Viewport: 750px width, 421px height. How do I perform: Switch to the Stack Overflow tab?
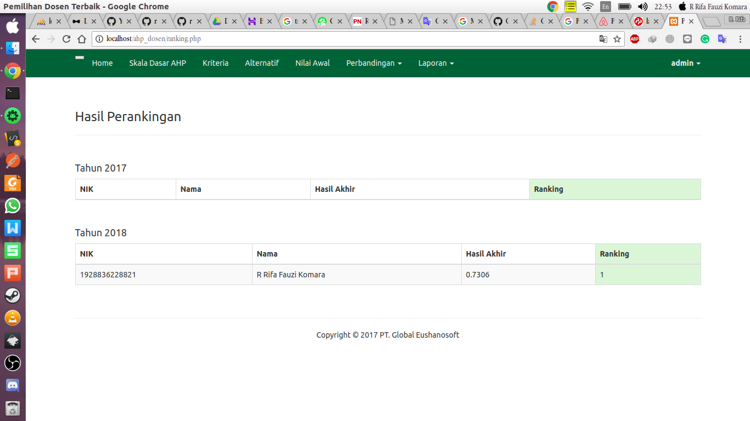541,21
